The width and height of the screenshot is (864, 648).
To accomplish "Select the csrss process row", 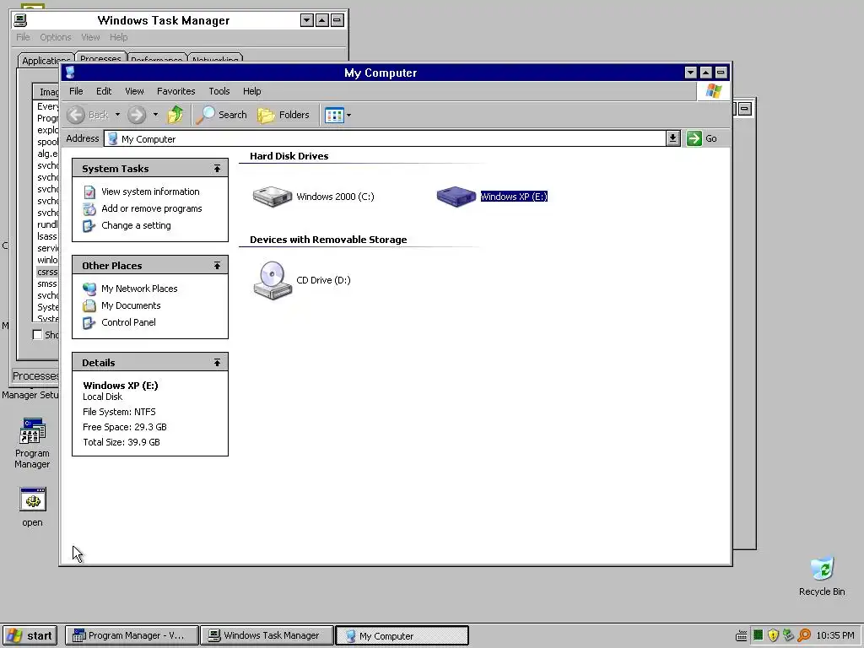I will coord(47,272).
